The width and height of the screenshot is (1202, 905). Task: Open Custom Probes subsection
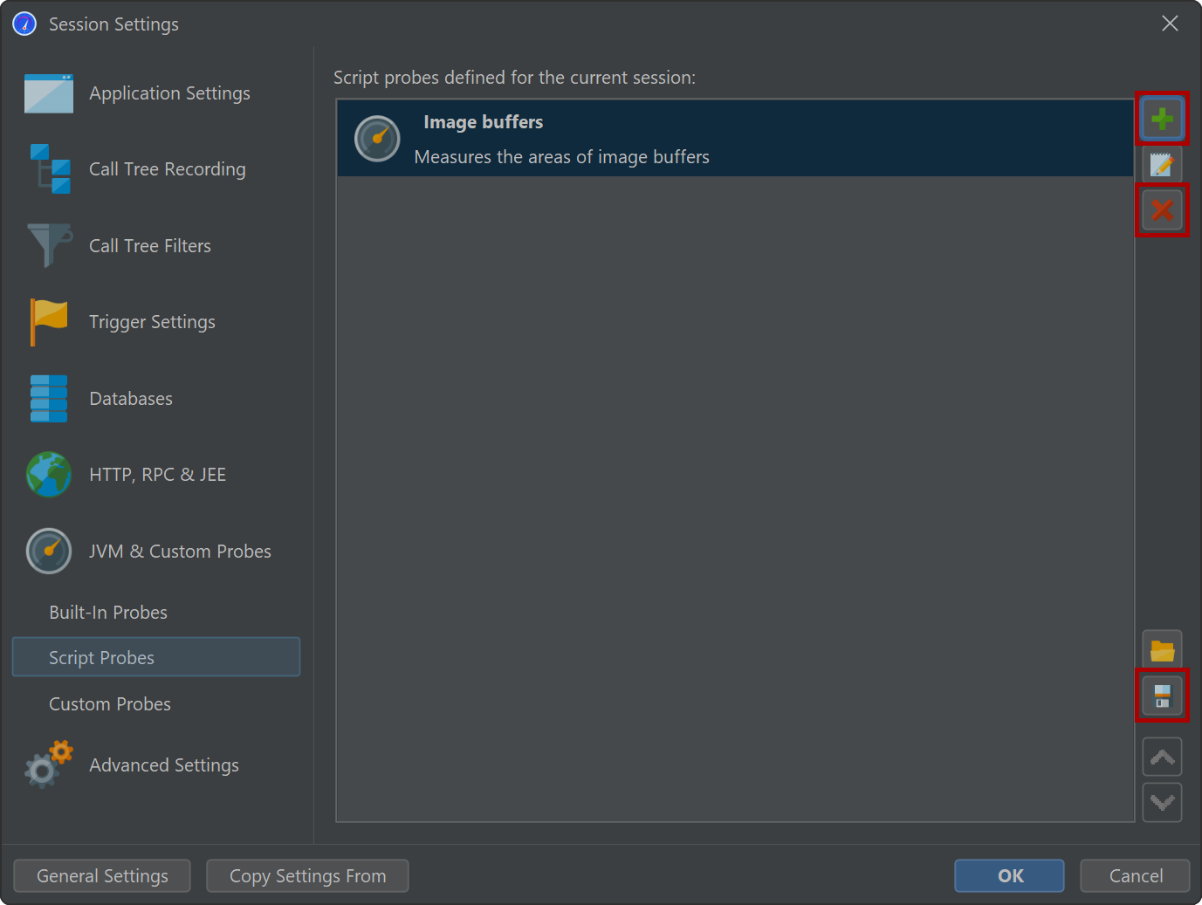(x=110, y=704)
